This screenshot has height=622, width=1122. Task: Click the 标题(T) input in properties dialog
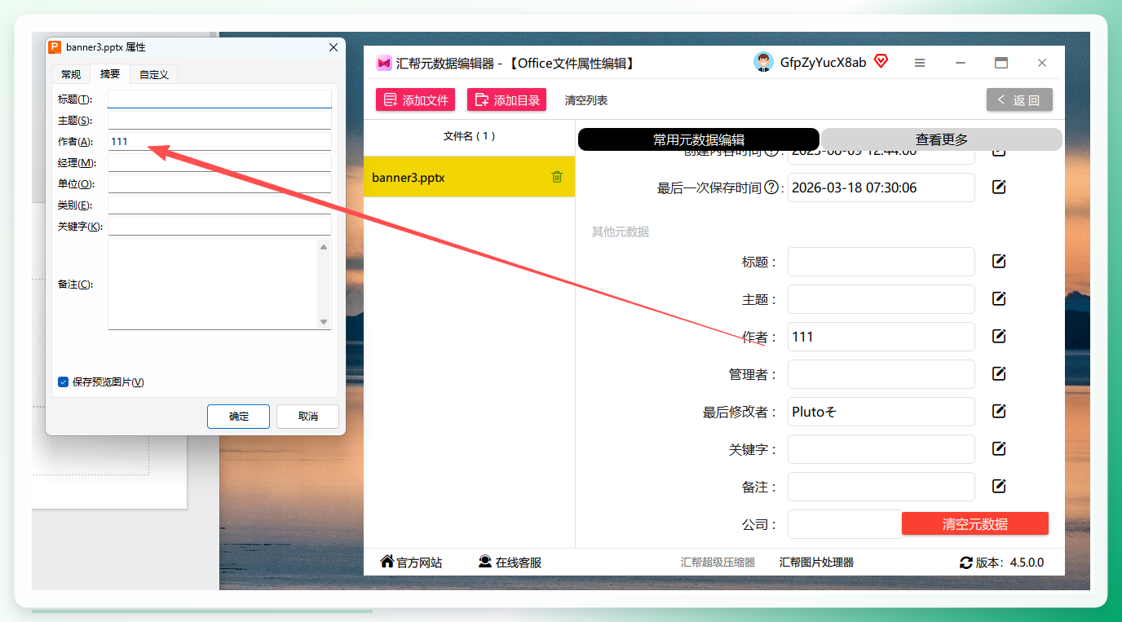click(219, 99)
